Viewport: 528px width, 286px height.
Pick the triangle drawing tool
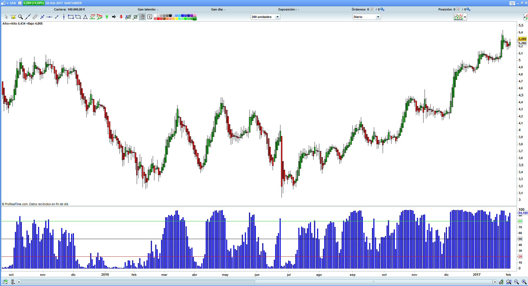point(85,17)
